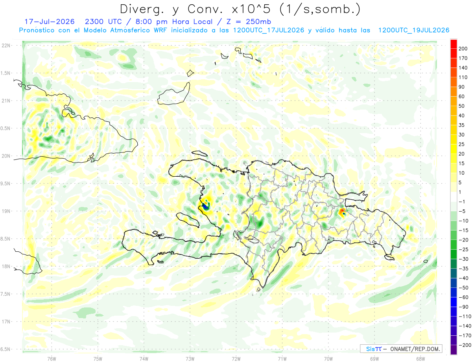472x364 pixels.
Task: Click the '68W' longitude label
Action: pyautogui.click(x=420, y=359)
